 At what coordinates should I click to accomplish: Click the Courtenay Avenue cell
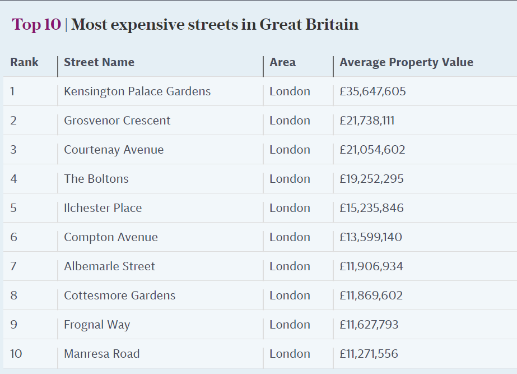[x=114, y=150]
